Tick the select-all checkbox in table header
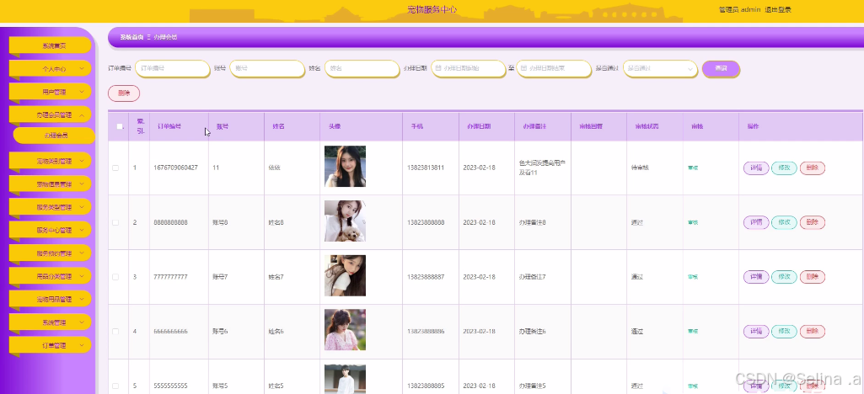 click(x=119, y=126)
